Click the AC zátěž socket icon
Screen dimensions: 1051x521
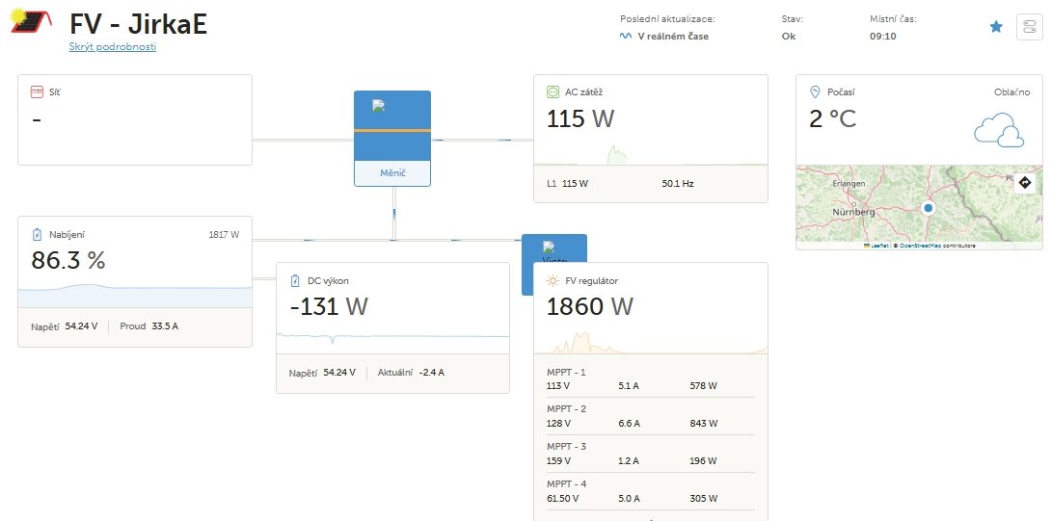click(x=553, y=92)
